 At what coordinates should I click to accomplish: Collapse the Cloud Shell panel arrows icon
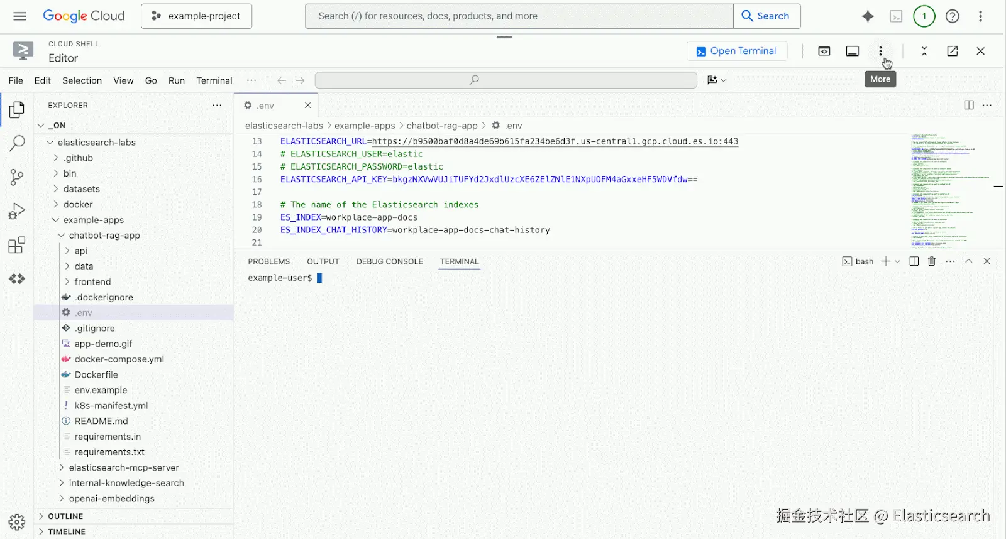coord(924,52)
